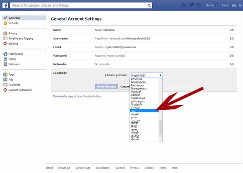Screen dimensions: 243x173
Task: Click Edit next to Password
Action: coord(232,56)
